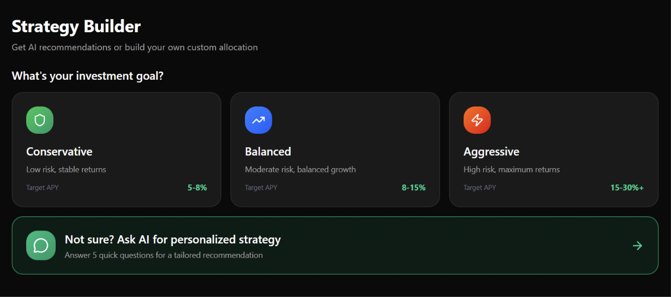671x297 pixels.
Task: Click 'High risk, maximum returns' description
Action: click(511, 170)
